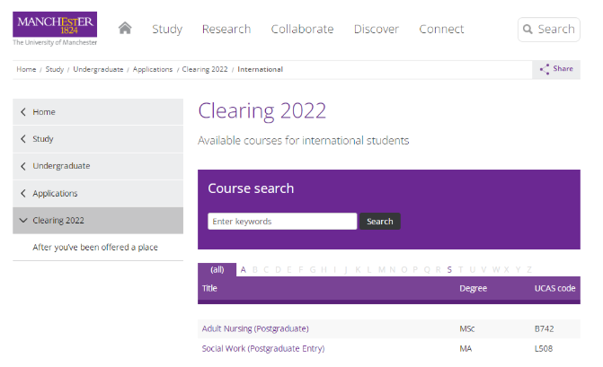Click the chevron beside Undergraduate in sidebar
Viewport: 603px width, 367px height.
tap(22, 166)
